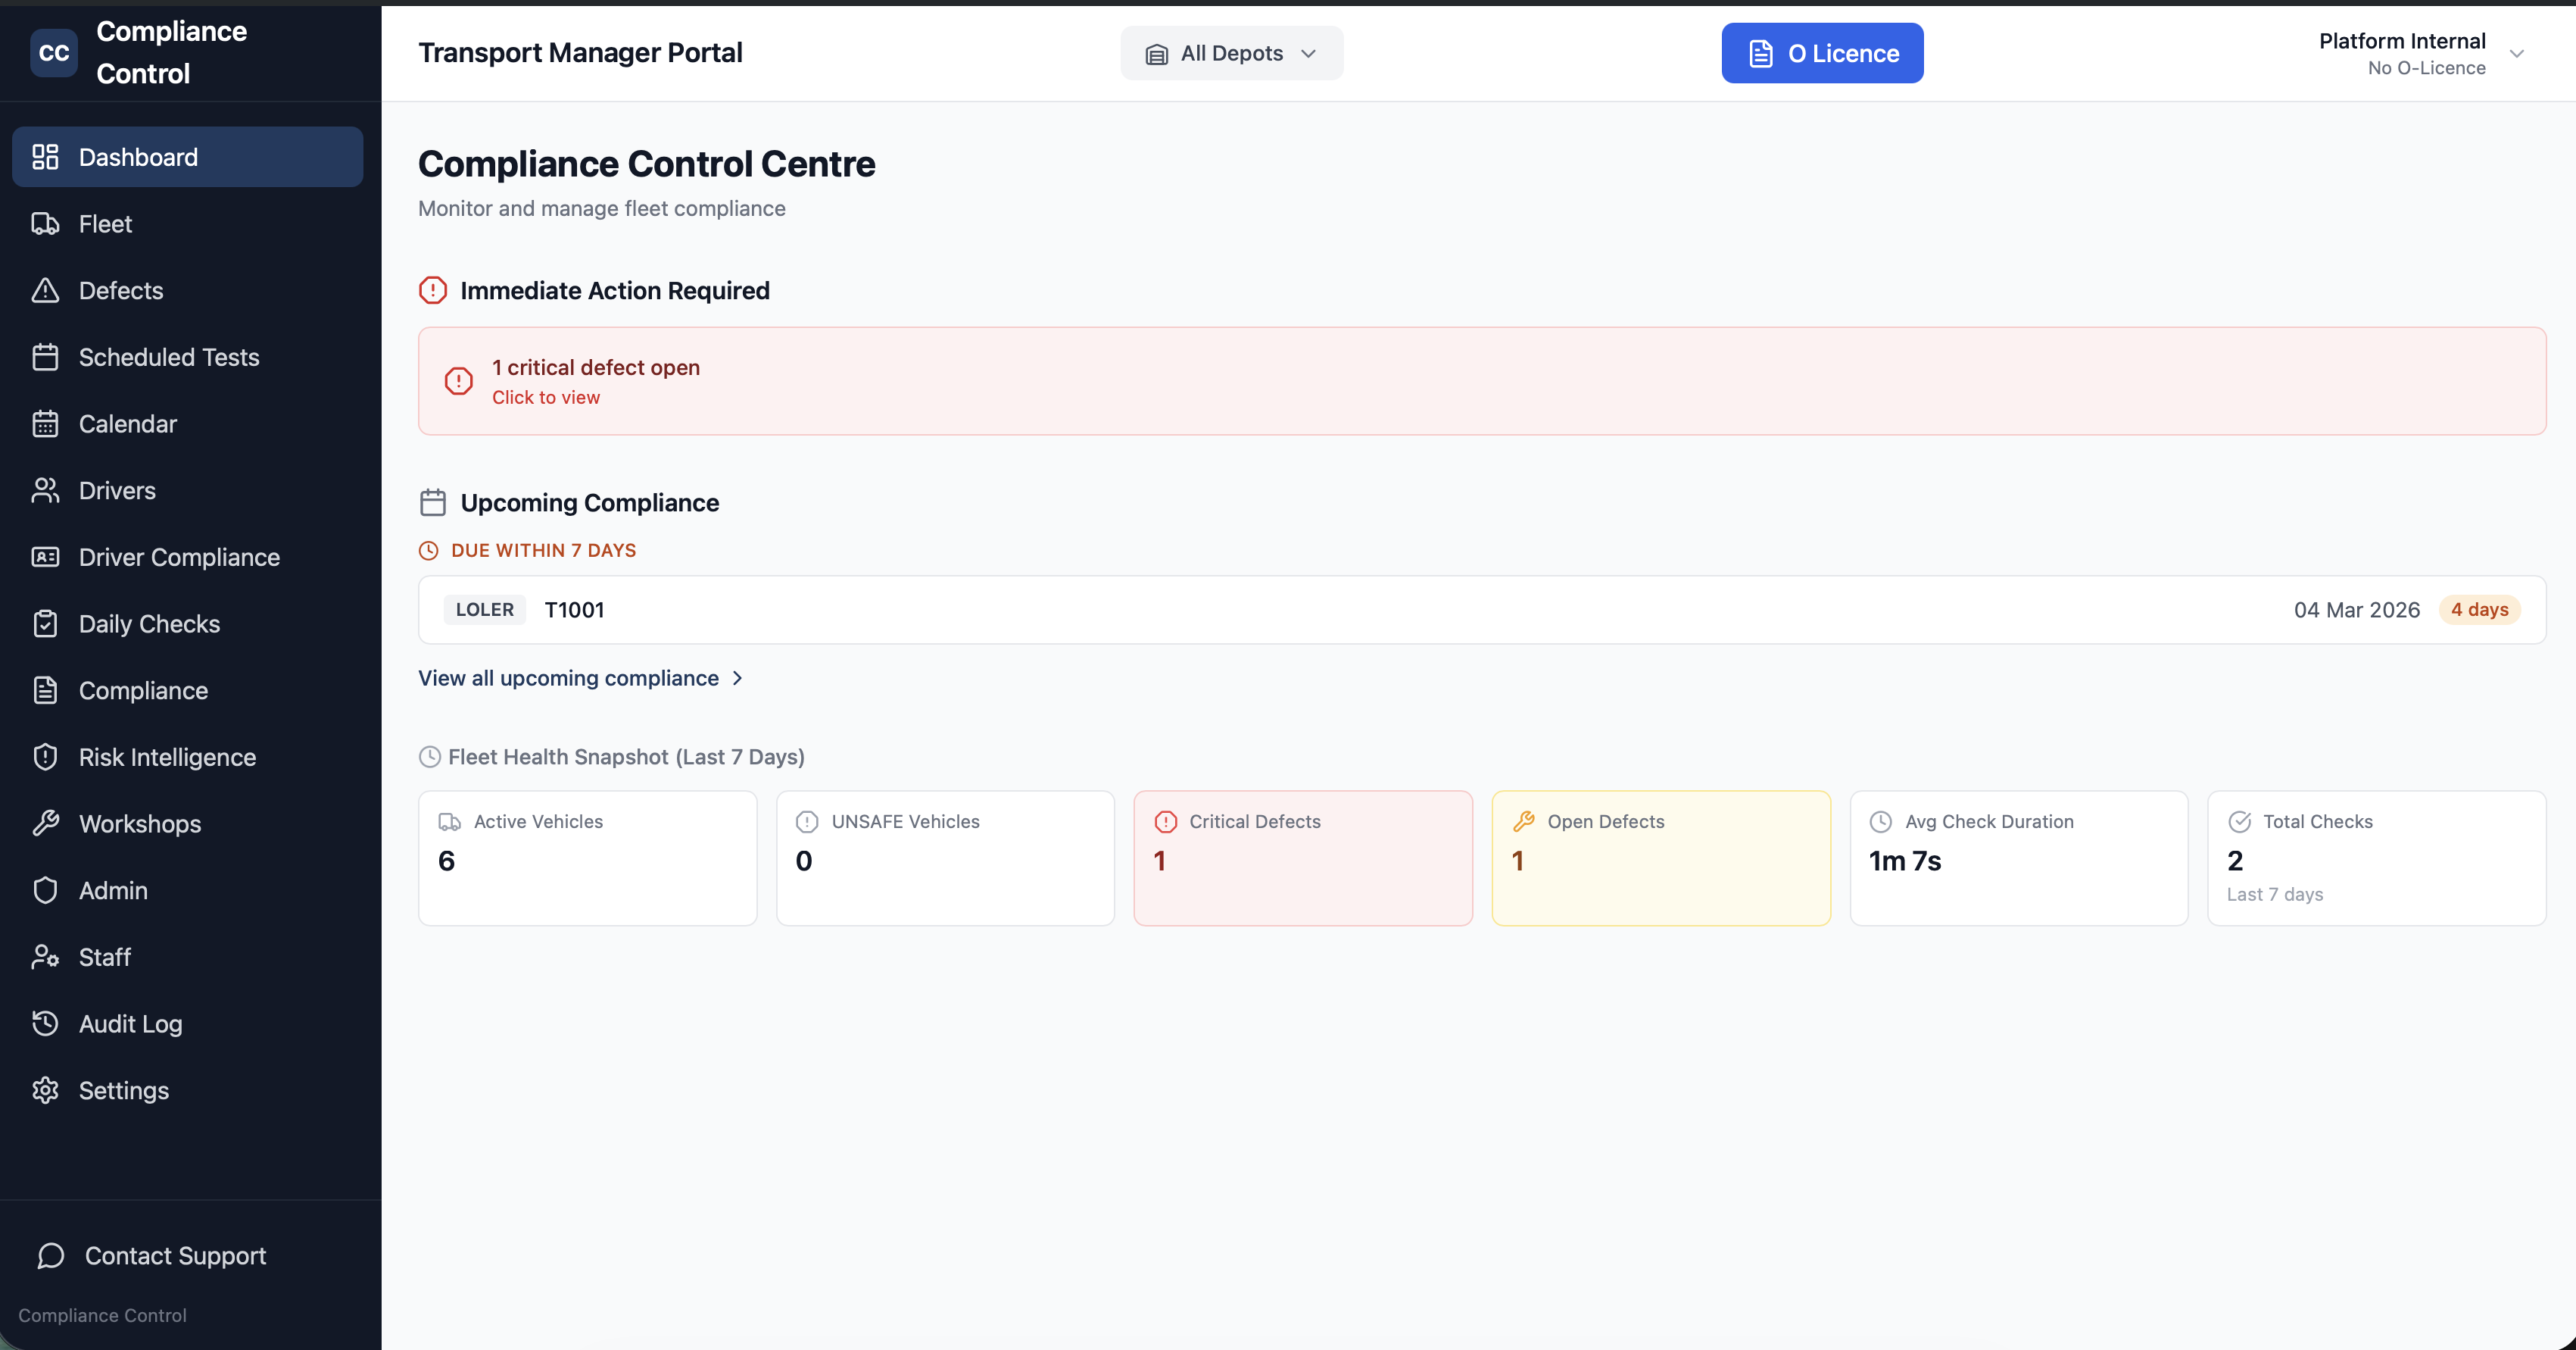2576x1350 pixels.
Task: Click the Contact Support chat bubble icon
Action: (x=51, y=1256)
